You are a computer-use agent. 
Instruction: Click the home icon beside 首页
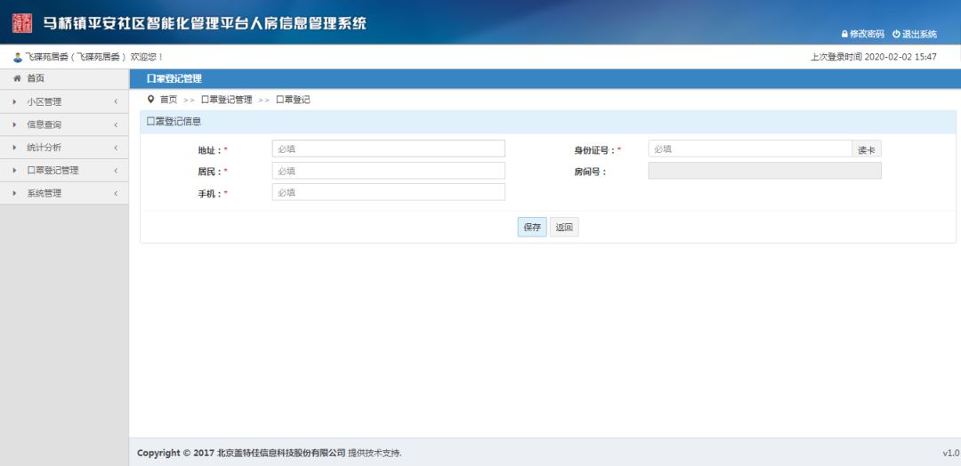tap(17, 78)
